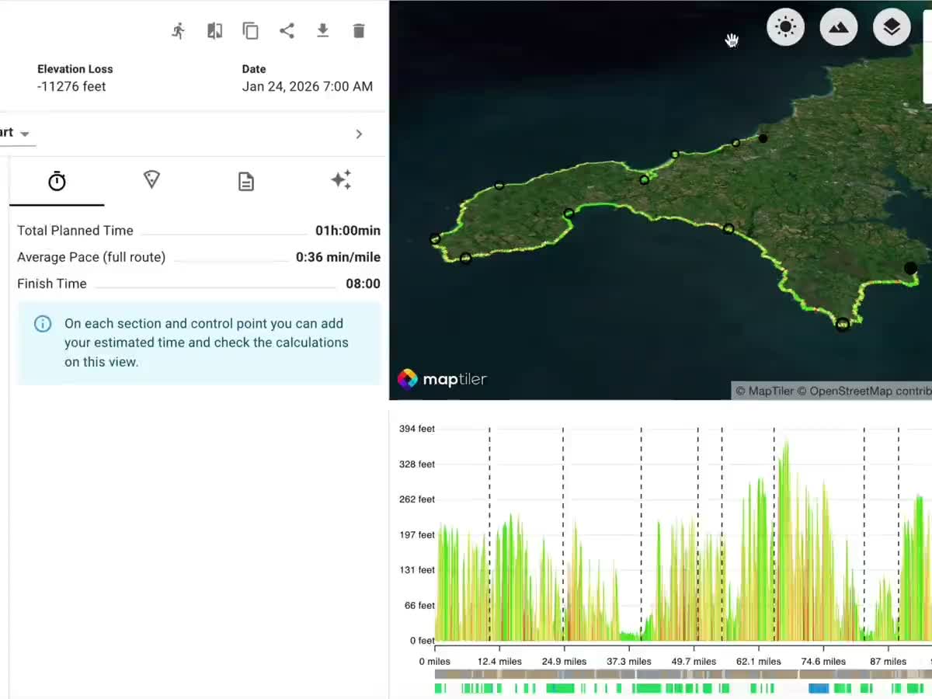Open the share options icon

[287, 30]
